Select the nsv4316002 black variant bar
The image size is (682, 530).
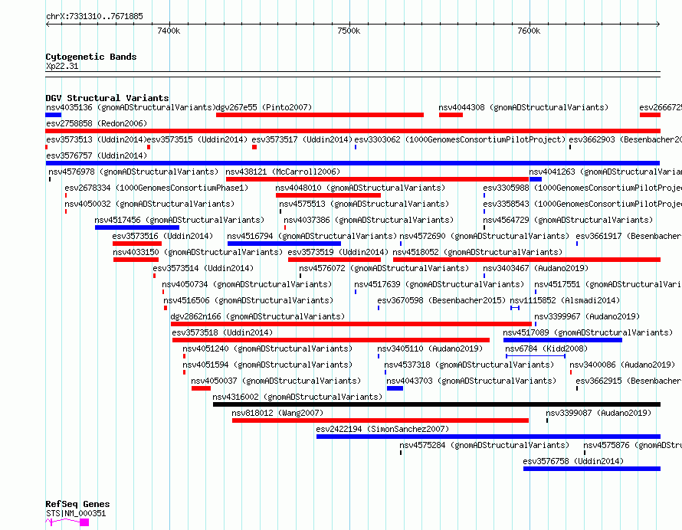click(x=437, y=404)
